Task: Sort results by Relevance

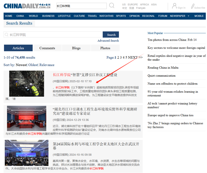Action: (47, 65)
